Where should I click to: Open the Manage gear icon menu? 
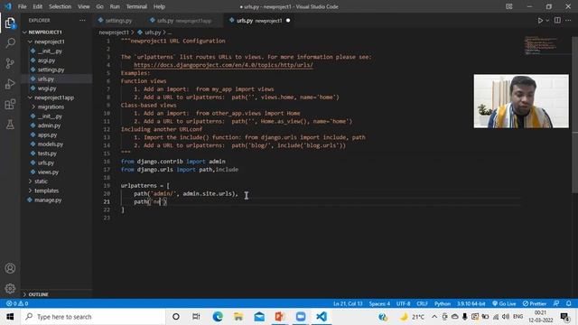tap(10, 288)
